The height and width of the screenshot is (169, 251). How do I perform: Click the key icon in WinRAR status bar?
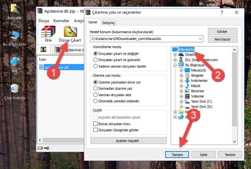click(46, 148)
